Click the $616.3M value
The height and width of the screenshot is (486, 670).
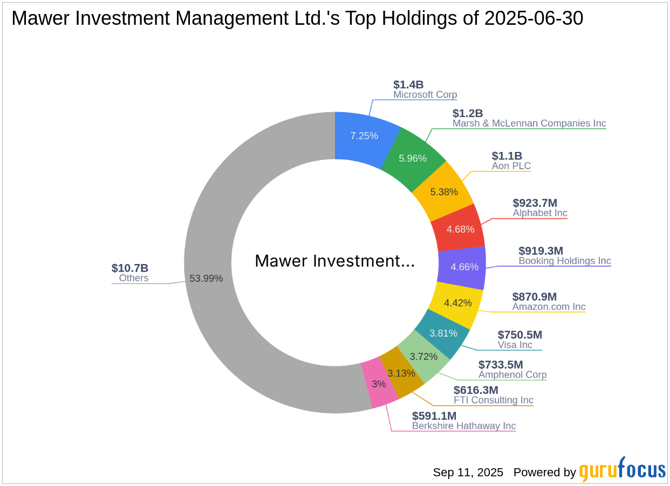coord(476,390)
